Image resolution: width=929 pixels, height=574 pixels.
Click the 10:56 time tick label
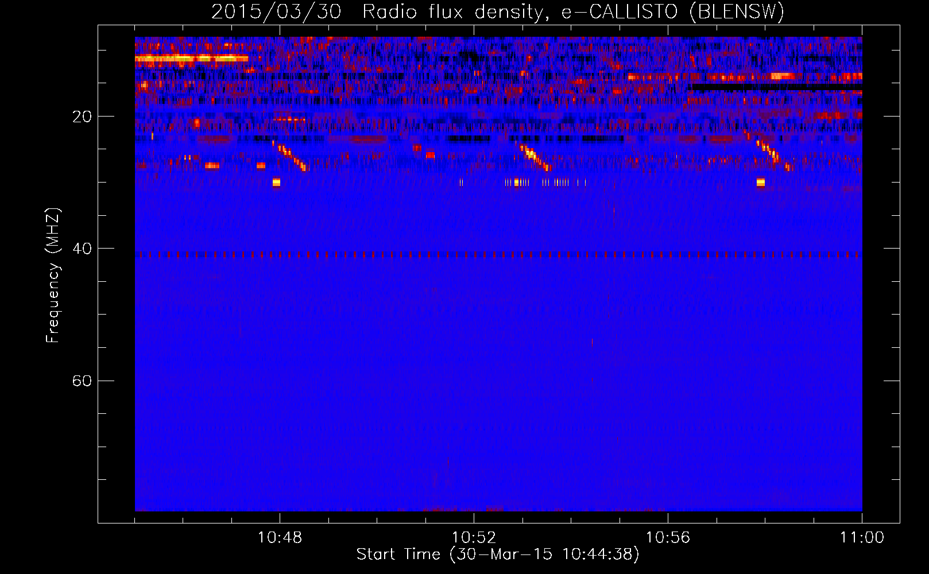coord(668,538)
